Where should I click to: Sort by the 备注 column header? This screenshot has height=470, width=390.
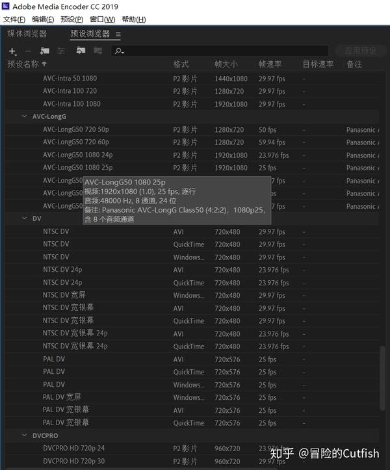point(354,64)
